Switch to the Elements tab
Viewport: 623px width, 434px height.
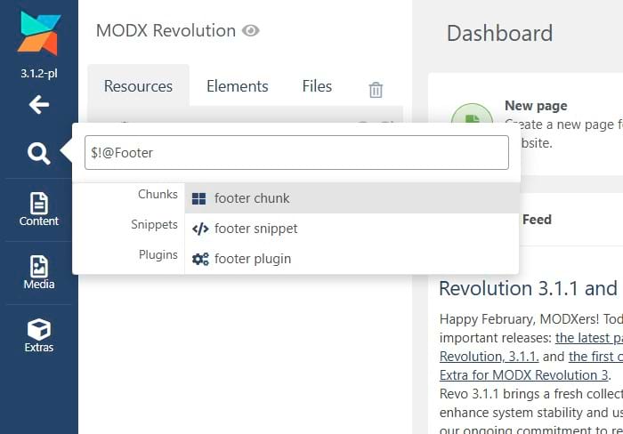pyautogui.click(x=238, y=86)
